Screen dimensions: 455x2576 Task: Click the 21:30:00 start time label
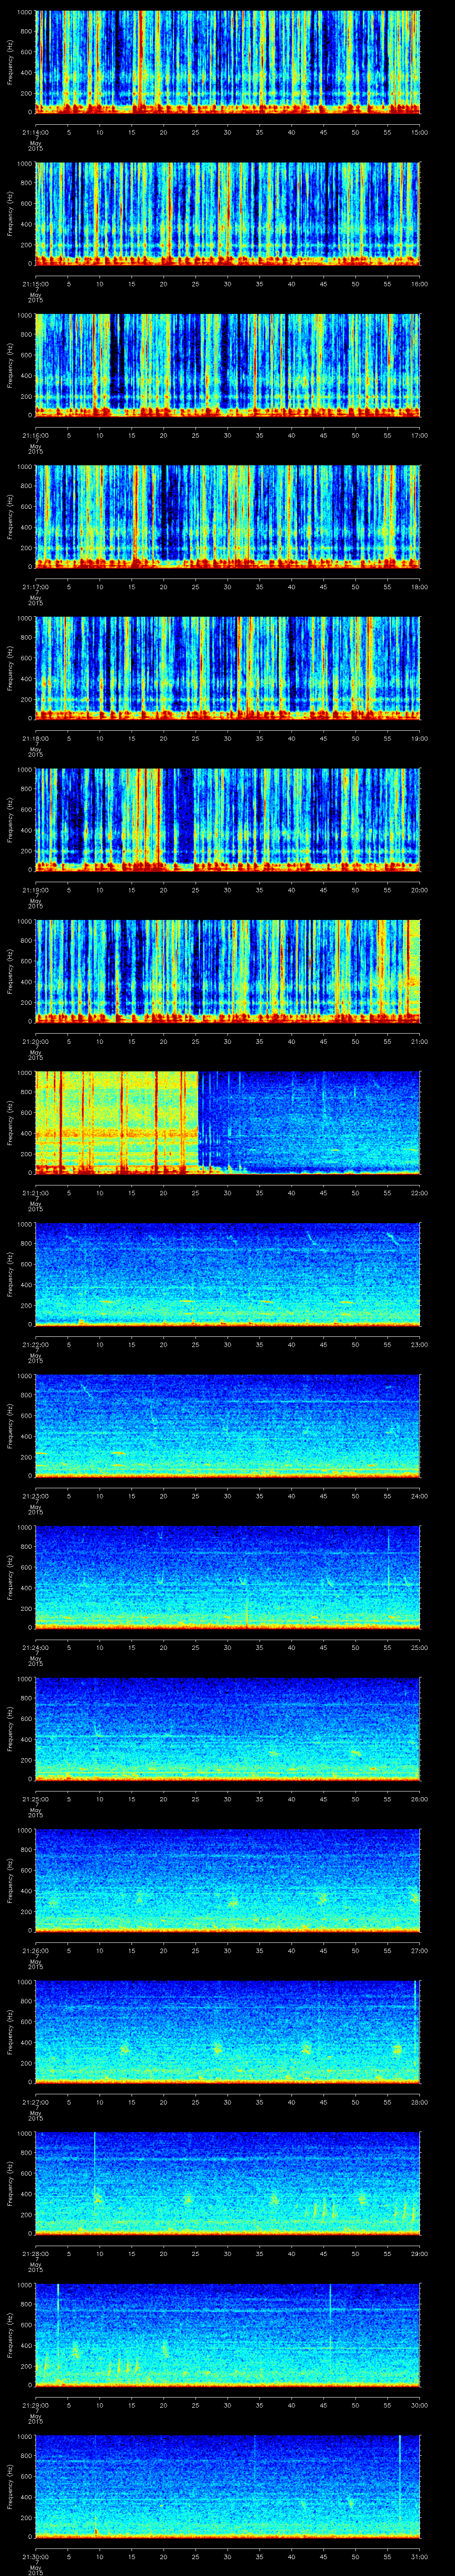(x=35, y=2556)
